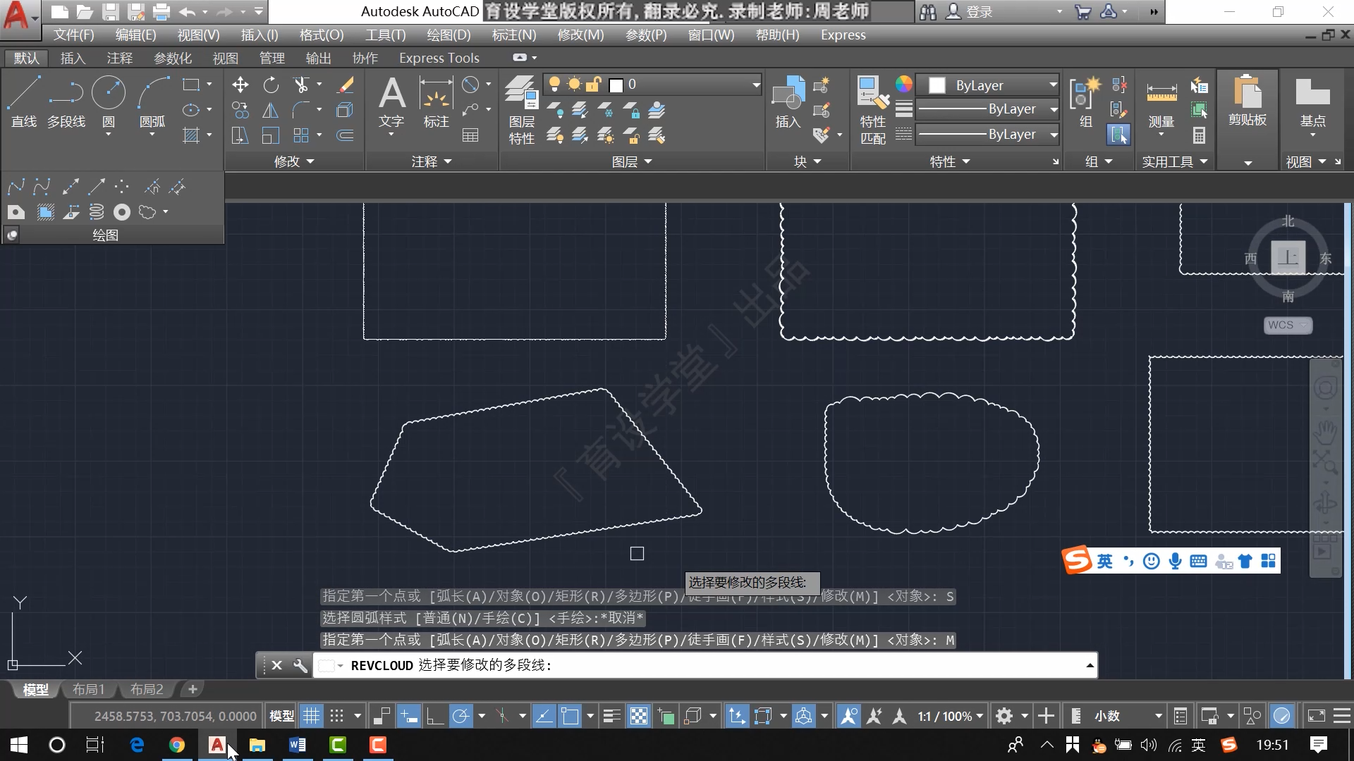Viewport: 1354px width, 761px height.
Task: Select the Line (直线) tool
Action: tap(24, 102)
